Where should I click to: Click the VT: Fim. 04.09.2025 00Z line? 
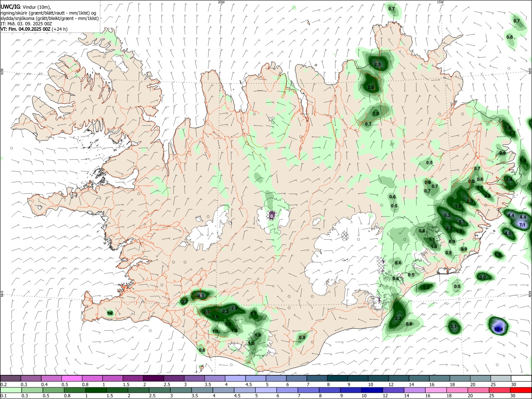click(34, 29)
